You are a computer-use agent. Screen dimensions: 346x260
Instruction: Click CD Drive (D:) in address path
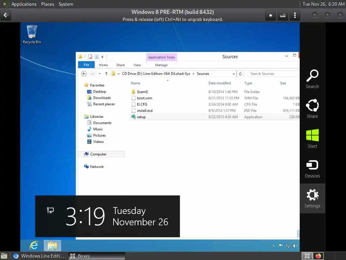coord(156,73)
